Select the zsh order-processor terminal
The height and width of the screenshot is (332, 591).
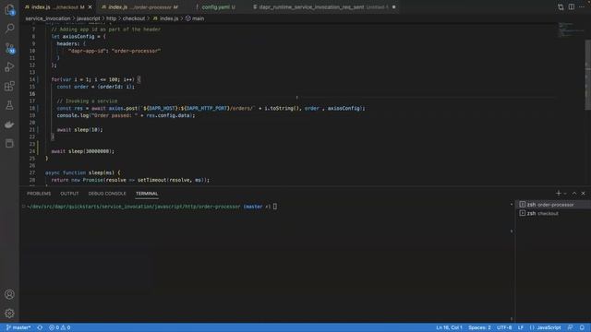tap(552, 205)
